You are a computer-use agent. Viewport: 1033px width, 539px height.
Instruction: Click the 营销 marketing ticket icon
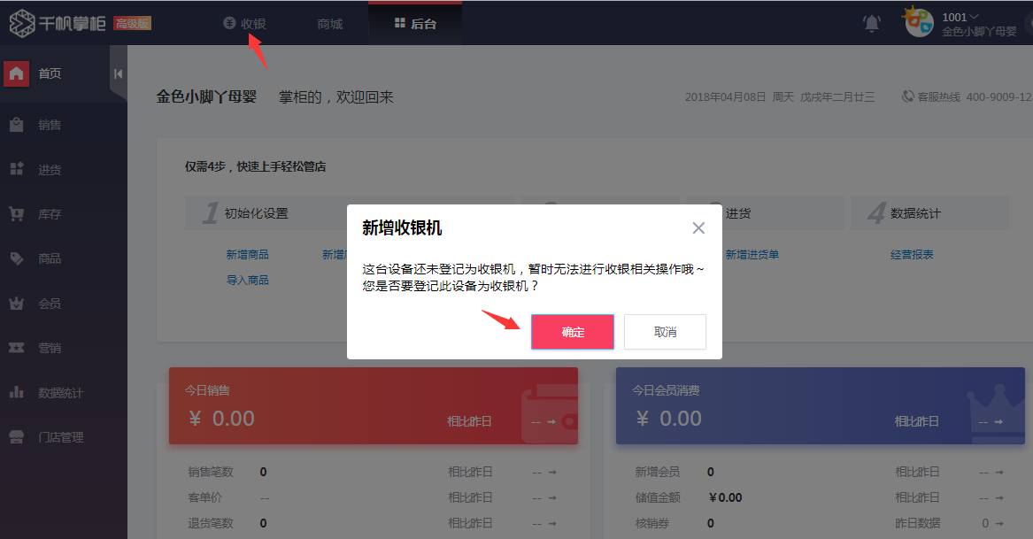[16, 348]
